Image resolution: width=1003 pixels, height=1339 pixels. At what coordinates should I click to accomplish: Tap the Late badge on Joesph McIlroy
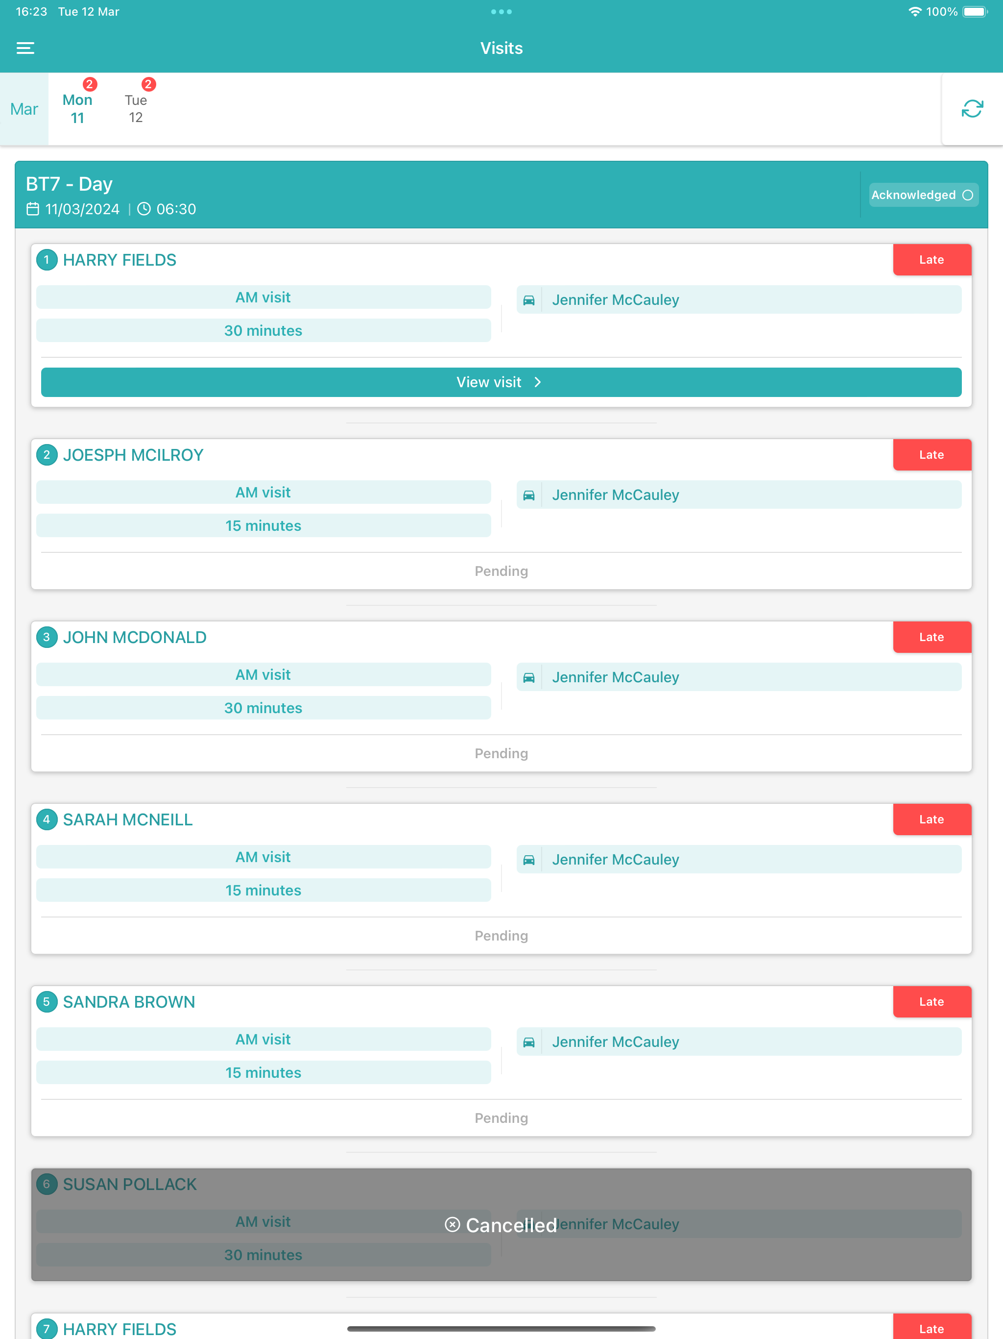tap(931, 455)
